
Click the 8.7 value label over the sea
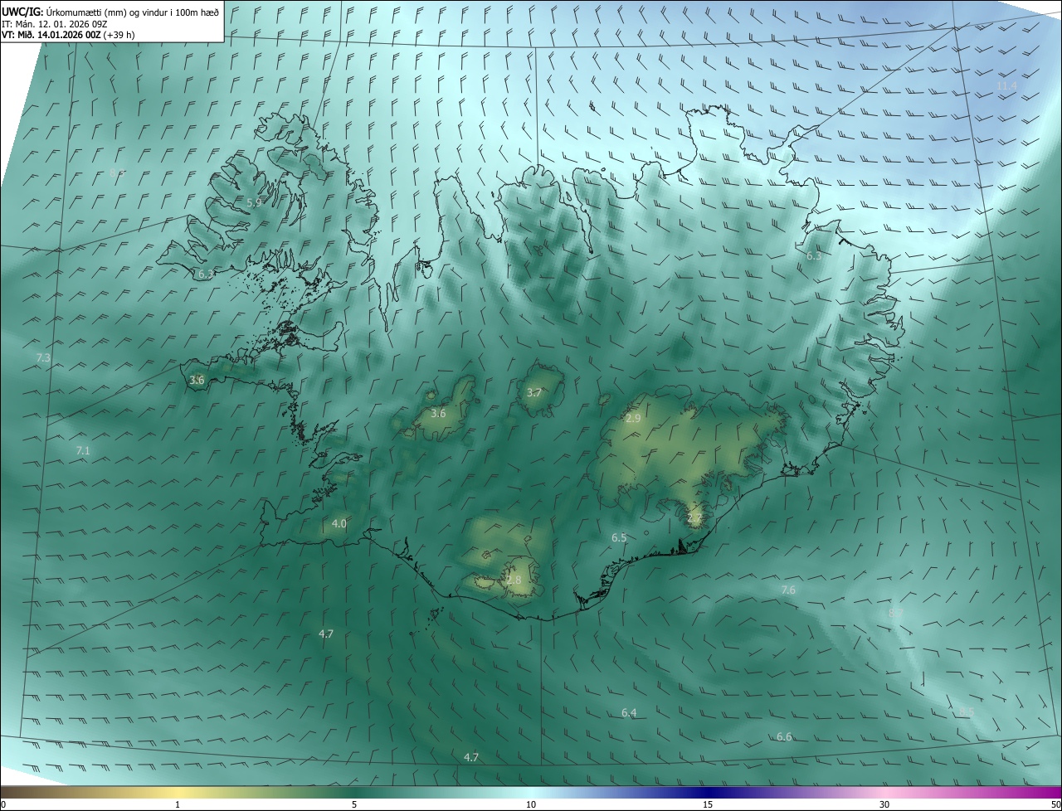pyautogui.click(x=895, y=613)
